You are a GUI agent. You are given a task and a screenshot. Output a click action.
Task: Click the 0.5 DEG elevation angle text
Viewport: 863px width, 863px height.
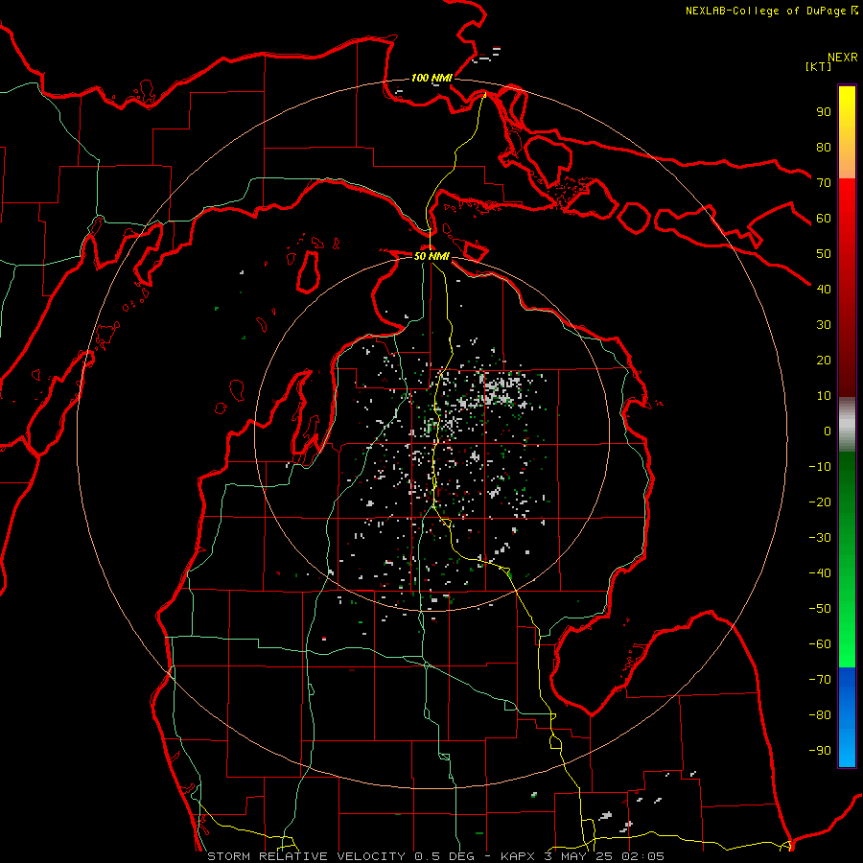[x=446, y=856]
